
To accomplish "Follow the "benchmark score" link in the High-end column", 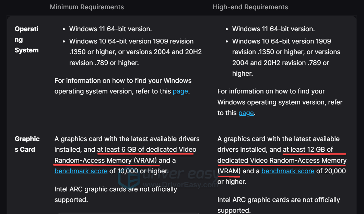I will (288, 171).
